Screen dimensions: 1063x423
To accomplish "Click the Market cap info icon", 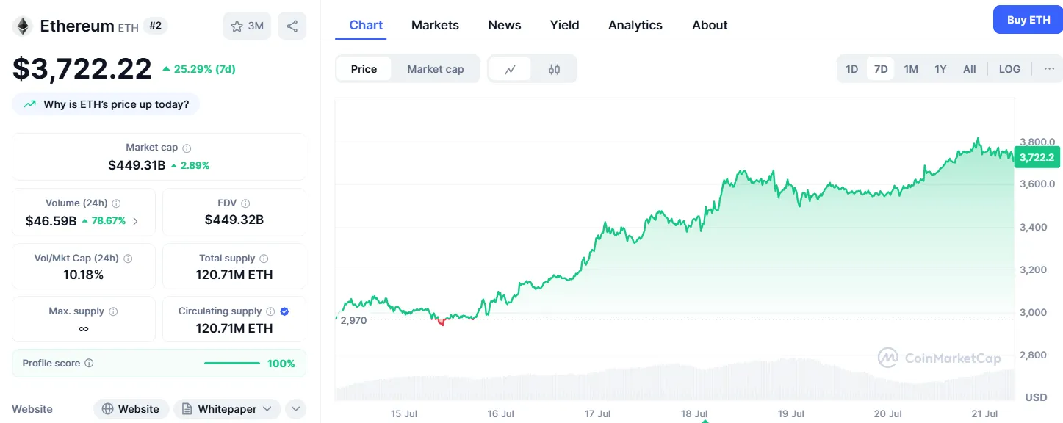I will 187,148.
